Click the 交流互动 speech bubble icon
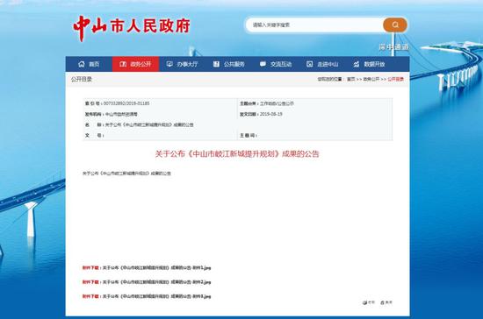Image resolution: width=483 pixels, height=319 pixels. pos(263,64)
